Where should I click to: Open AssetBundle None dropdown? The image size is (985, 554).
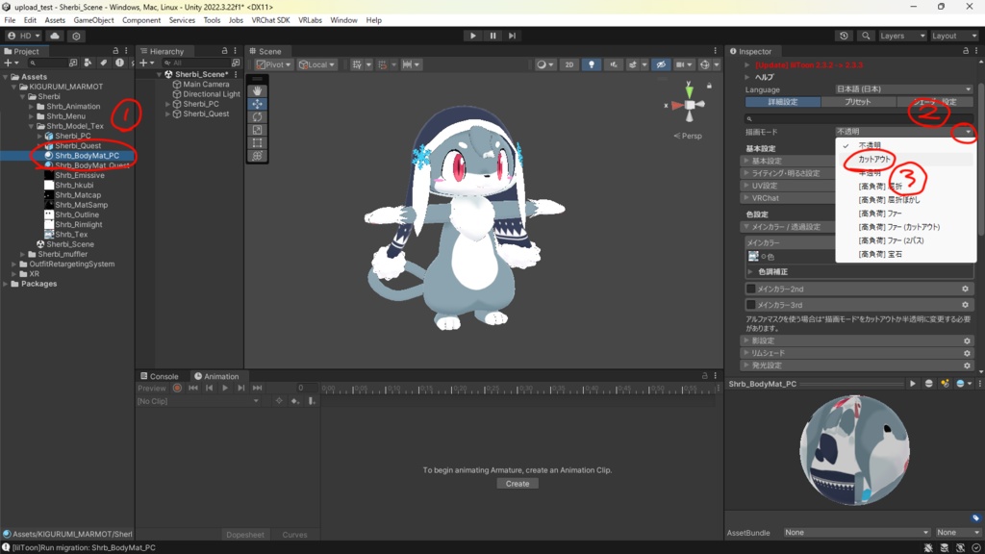pyautogui.click(x=855, y=533)
